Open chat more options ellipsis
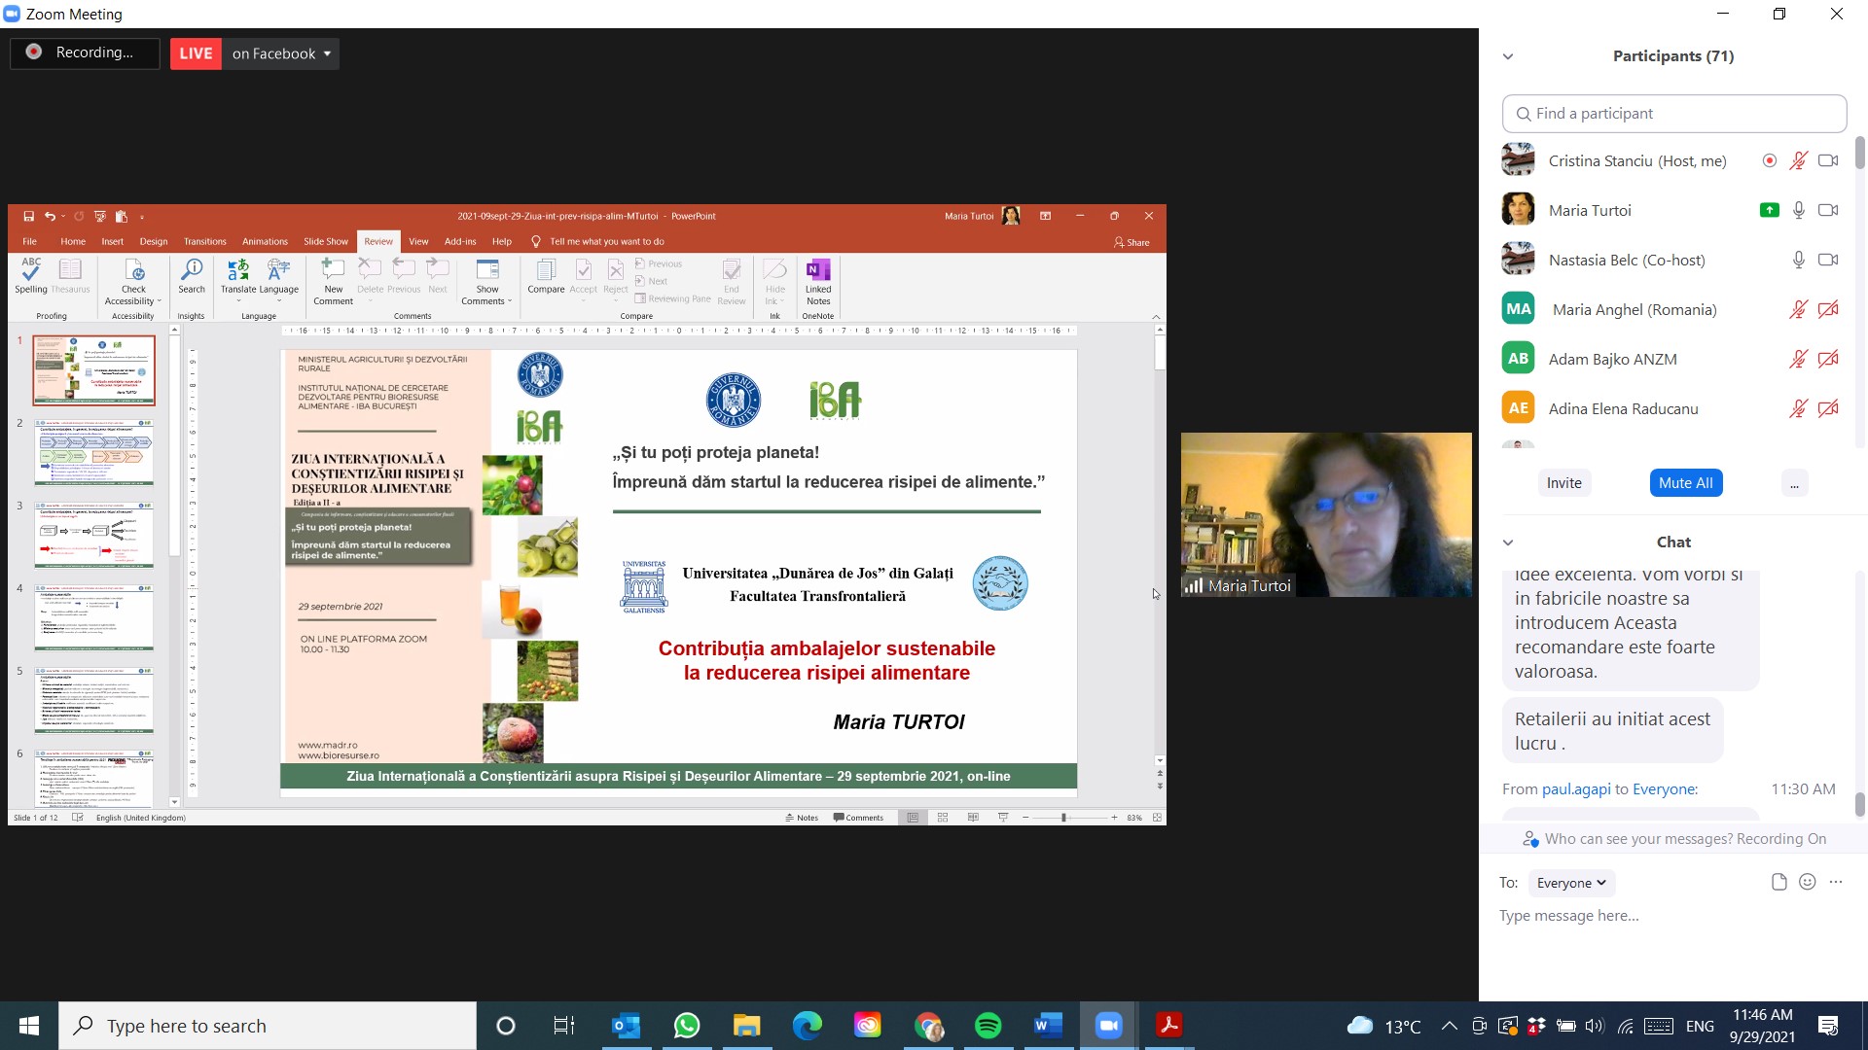 click(x=1836, y=882)
